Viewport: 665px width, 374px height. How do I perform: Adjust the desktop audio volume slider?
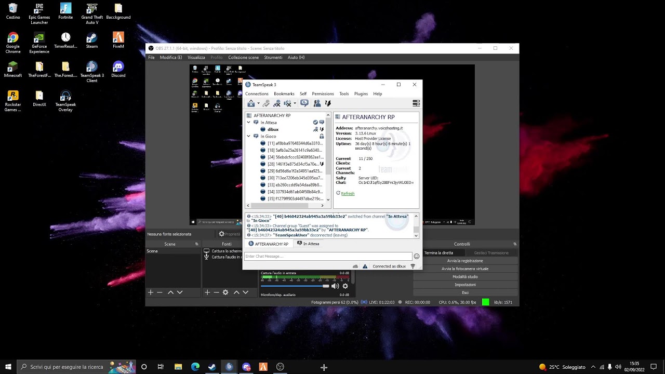click(295, 286)
